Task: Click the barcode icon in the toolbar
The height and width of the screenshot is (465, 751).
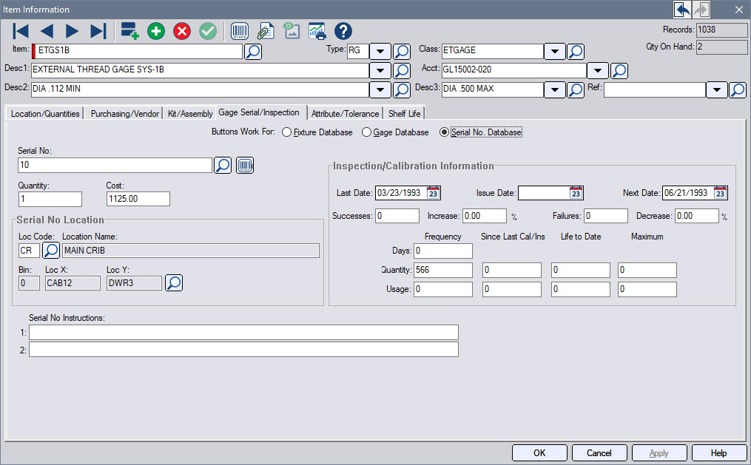Action: click(240, 31)
